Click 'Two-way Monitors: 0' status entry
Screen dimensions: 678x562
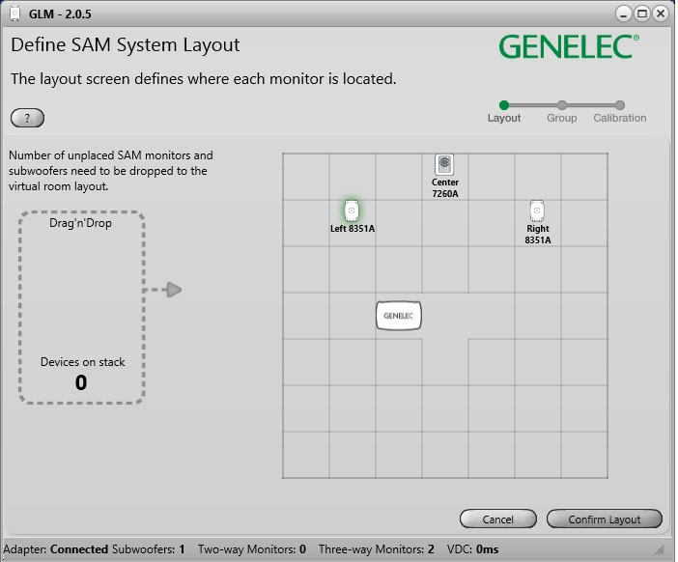click(x=252, y=549)
